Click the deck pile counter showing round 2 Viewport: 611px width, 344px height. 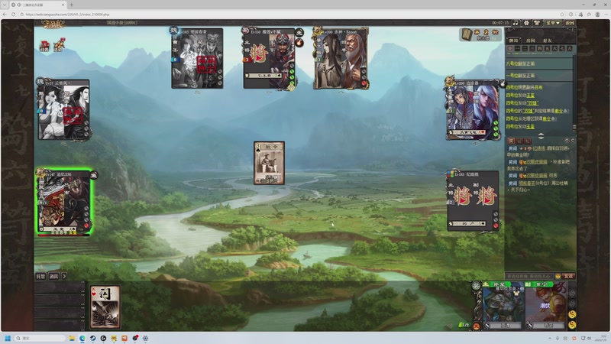480,34
